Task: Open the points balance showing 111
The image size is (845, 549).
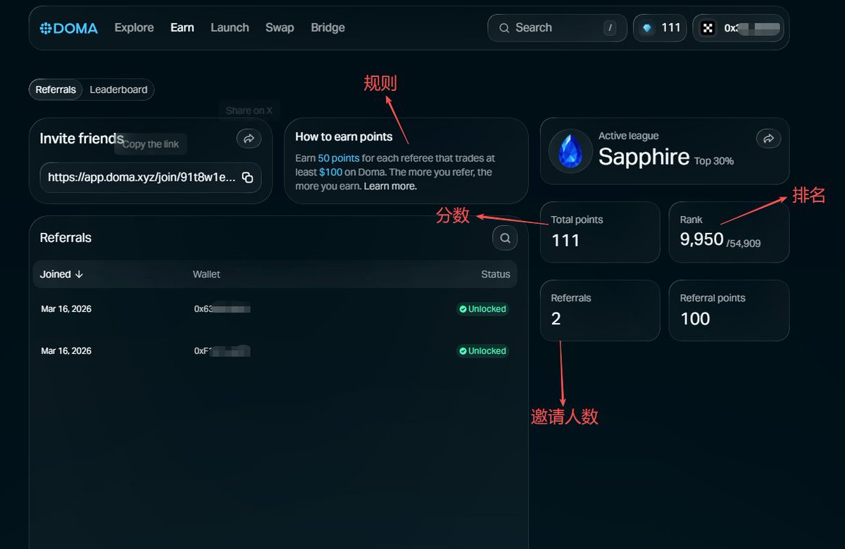Action: (x=660, y=28)
